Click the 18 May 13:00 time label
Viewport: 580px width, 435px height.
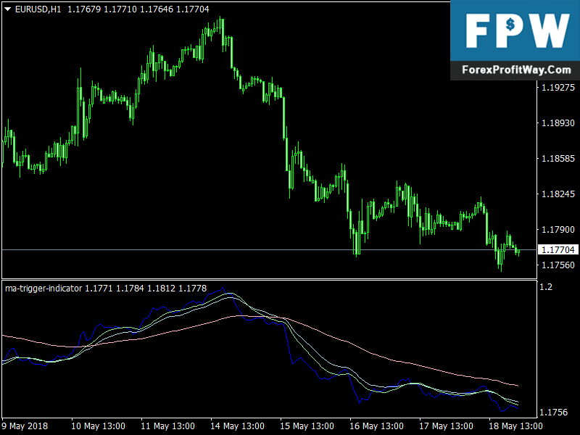(x=515, y=426)
